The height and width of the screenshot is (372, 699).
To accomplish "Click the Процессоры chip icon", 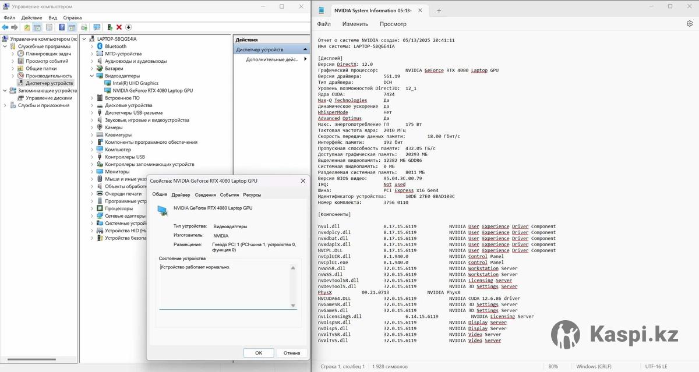I will tap(100, 208).
